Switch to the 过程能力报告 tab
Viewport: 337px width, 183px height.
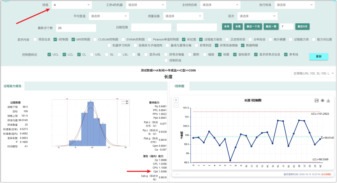12,86
